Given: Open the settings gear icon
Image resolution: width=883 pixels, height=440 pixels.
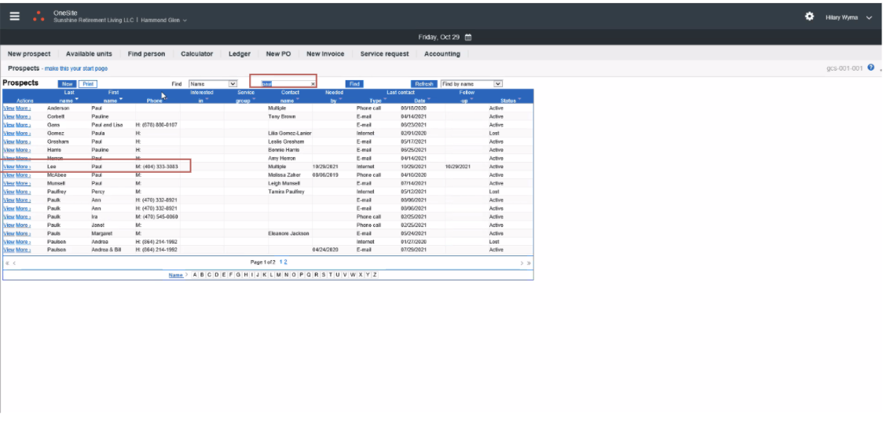Looking at the screenshot, I should tap(809, 16).
